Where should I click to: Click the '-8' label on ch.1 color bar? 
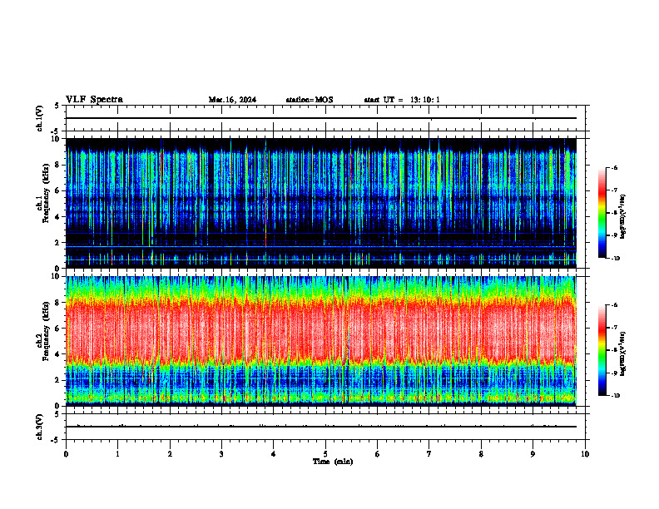[x=614, y=213]
